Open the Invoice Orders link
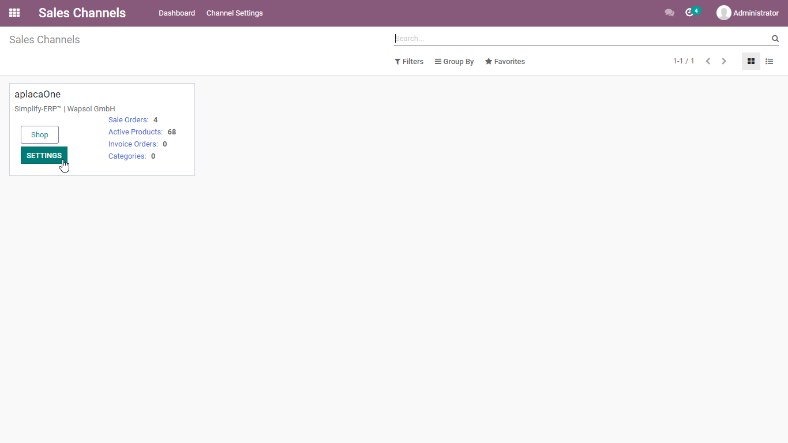788x443 pixels. pos(133,144)
